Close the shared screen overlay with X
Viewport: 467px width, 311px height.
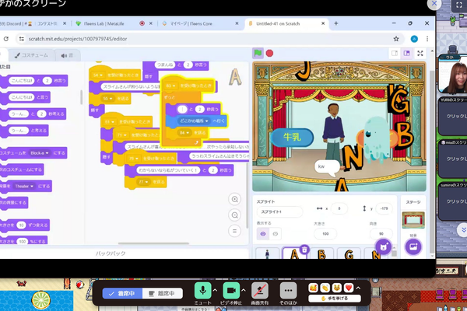click(x=434, y=4)
